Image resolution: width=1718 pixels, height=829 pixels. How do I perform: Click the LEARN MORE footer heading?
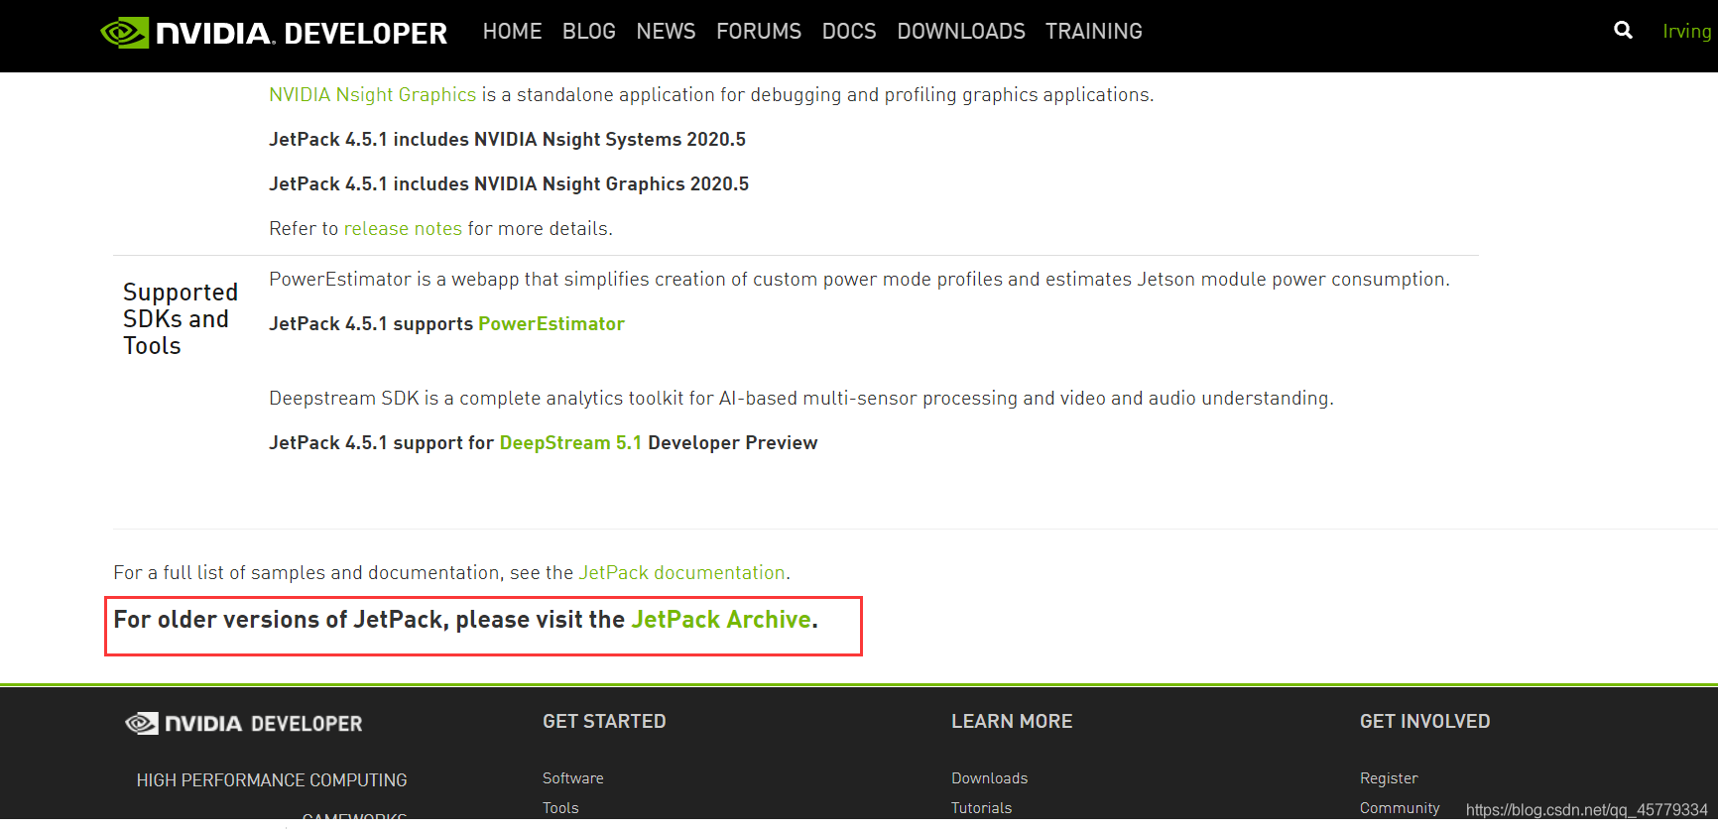tap(1012, 722)
